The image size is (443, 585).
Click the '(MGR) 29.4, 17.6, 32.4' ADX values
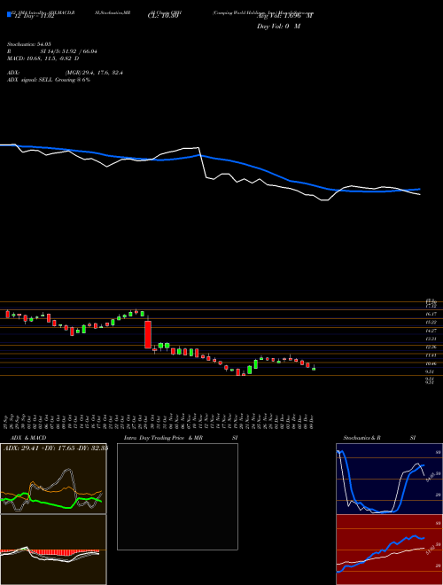click(x=94, y=73)
